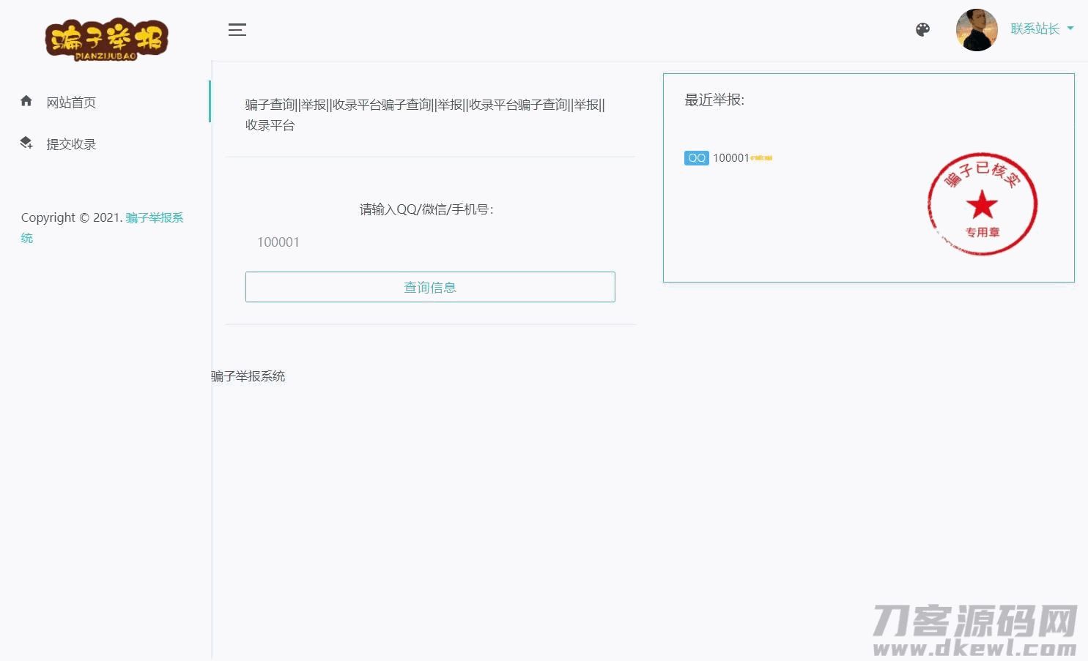Click the user avatar photo
The height and width of the screenshot is (661, 1088).
[977, 30]
